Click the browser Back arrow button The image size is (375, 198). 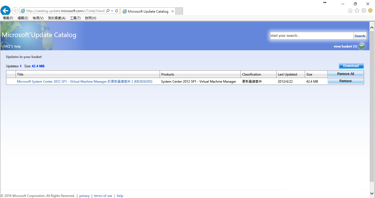[x=5, y=11]
